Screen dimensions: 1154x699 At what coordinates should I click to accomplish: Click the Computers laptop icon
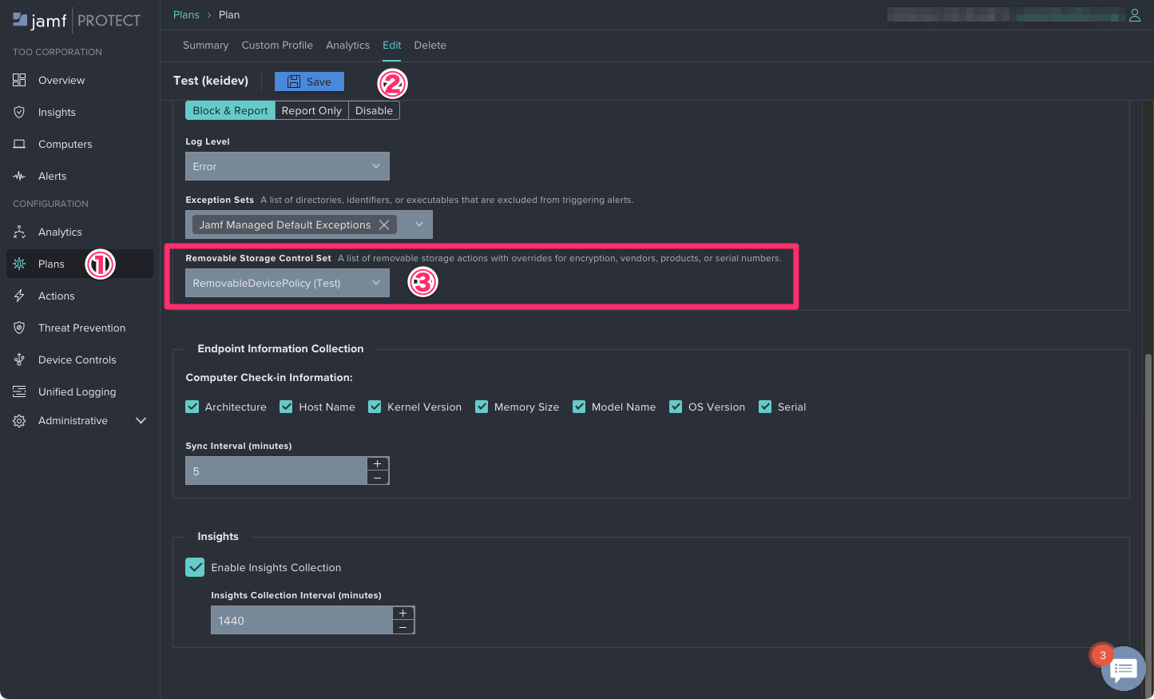click(19, 144)
